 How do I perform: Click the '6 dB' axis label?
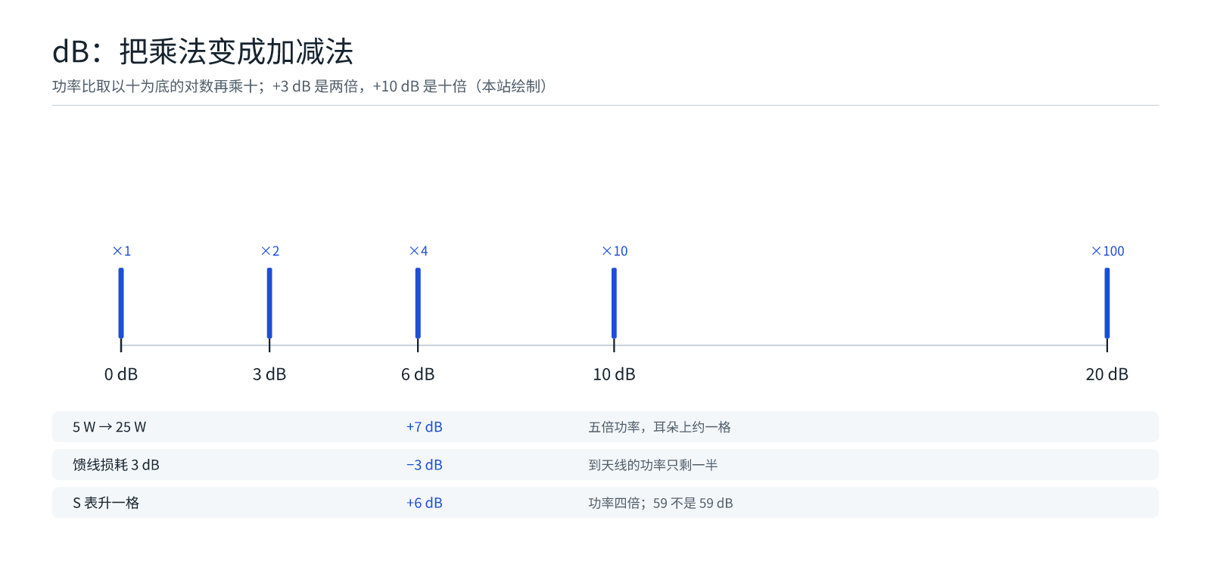pos(418,374)
